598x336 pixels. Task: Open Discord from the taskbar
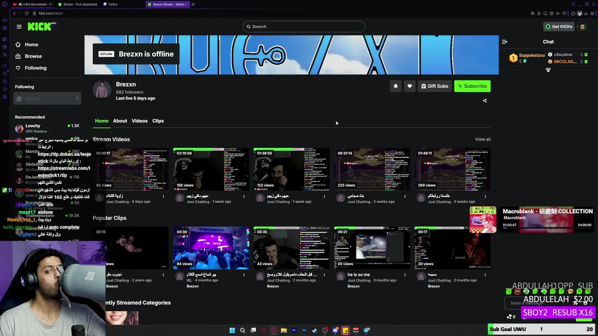(x=335, y=330)
